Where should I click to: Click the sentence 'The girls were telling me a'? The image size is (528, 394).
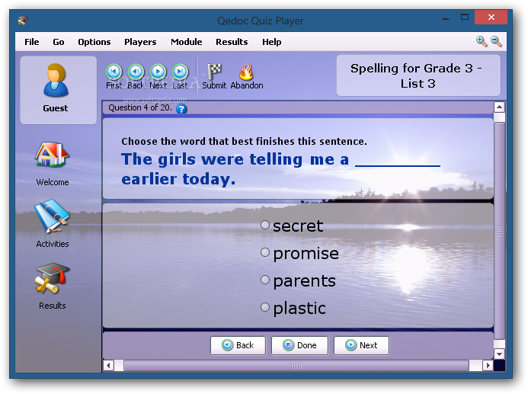[x=235, y=159]
